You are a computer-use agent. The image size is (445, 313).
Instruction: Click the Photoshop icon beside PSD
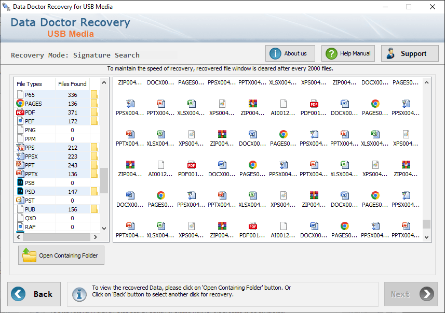click(20, 191)
